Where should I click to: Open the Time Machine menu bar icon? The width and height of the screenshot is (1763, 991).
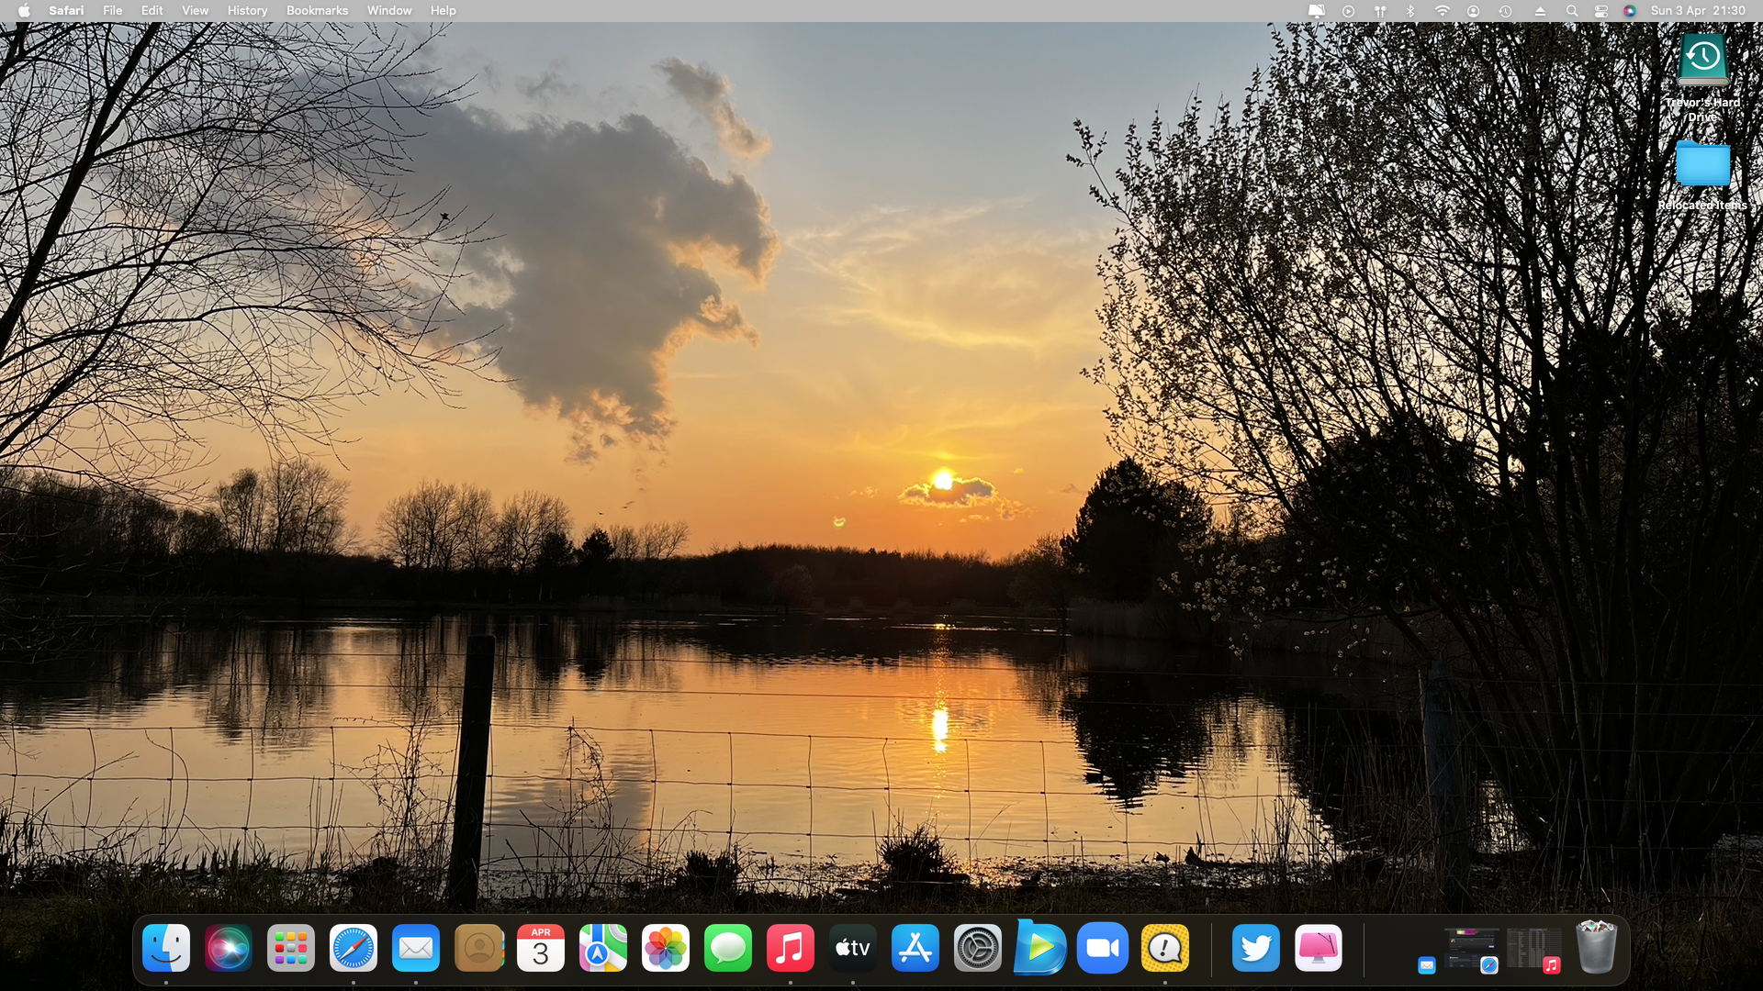tap(1506, 11)
